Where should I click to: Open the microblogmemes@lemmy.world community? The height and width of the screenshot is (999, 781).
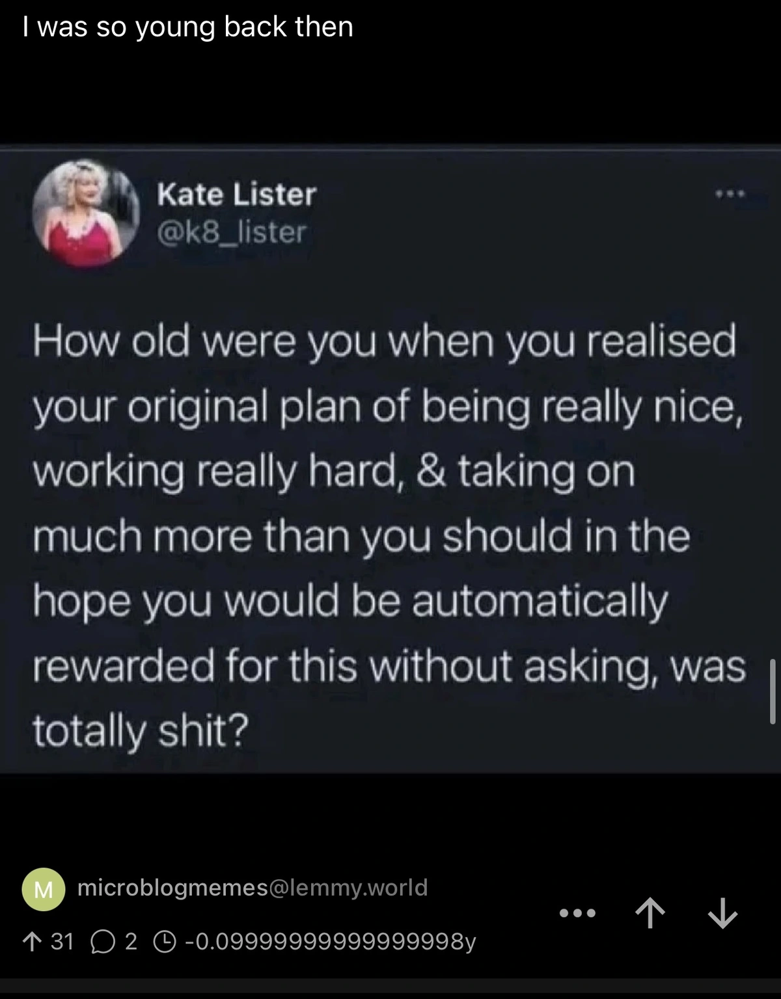click(252, 888)
